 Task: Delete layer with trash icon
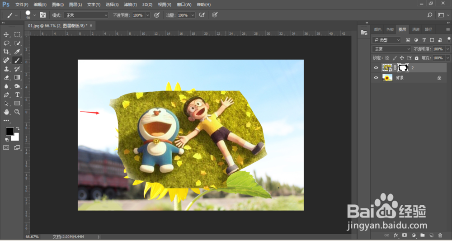pyautogui.click(x=440, y=235)
